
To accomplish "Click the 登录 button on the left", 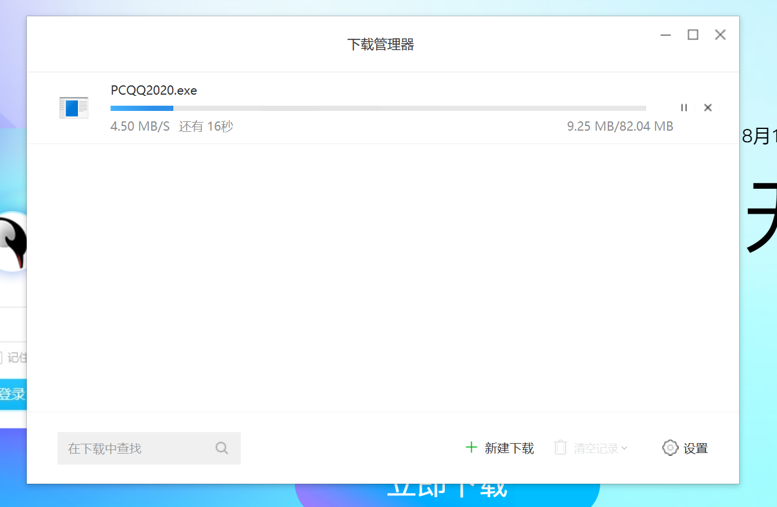I will tap(13, 394).
